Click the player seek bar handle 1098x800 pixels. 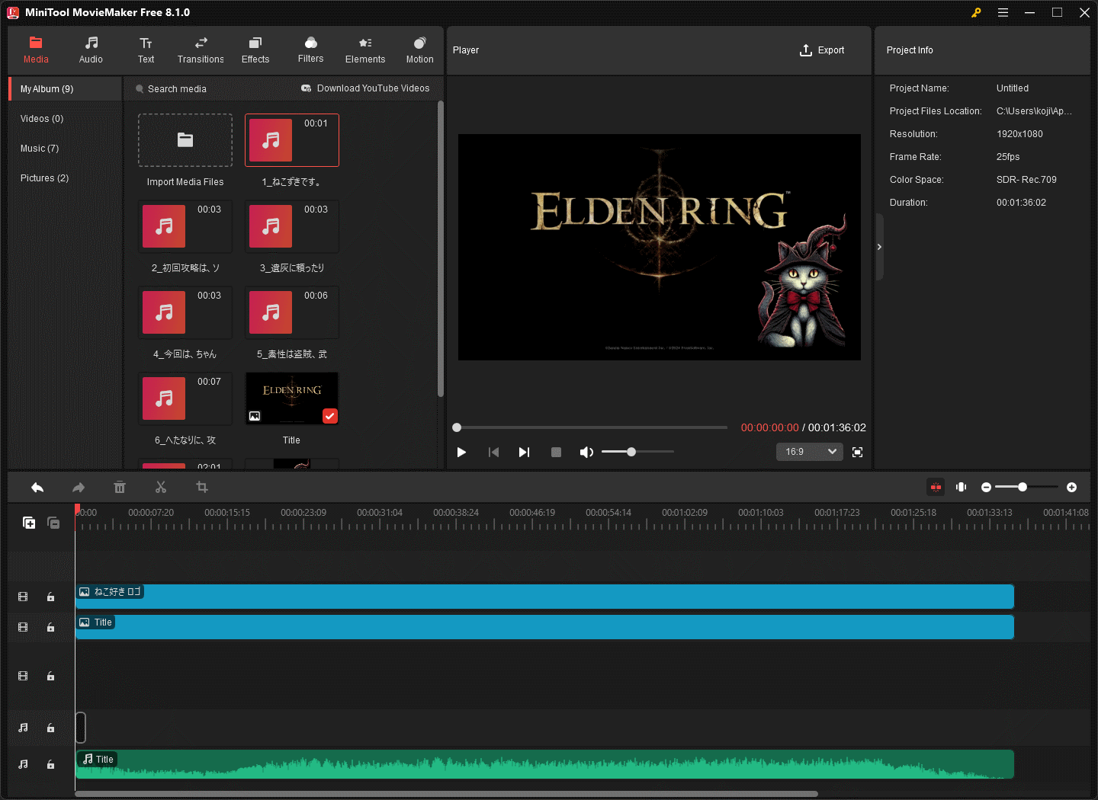tap(457, 427)
